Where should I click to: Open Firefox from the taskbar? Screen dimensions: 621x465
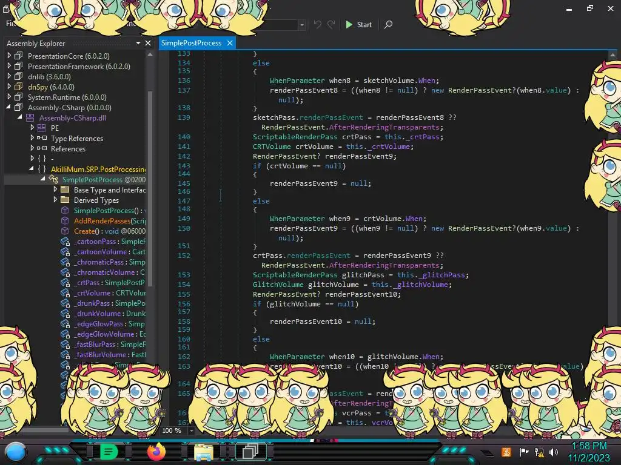click(x=156, y=452)
